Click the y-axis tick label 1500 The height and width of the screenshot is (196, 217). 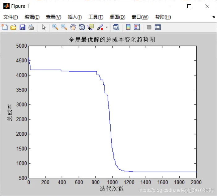pyautogui.click(x=21, y=149)
